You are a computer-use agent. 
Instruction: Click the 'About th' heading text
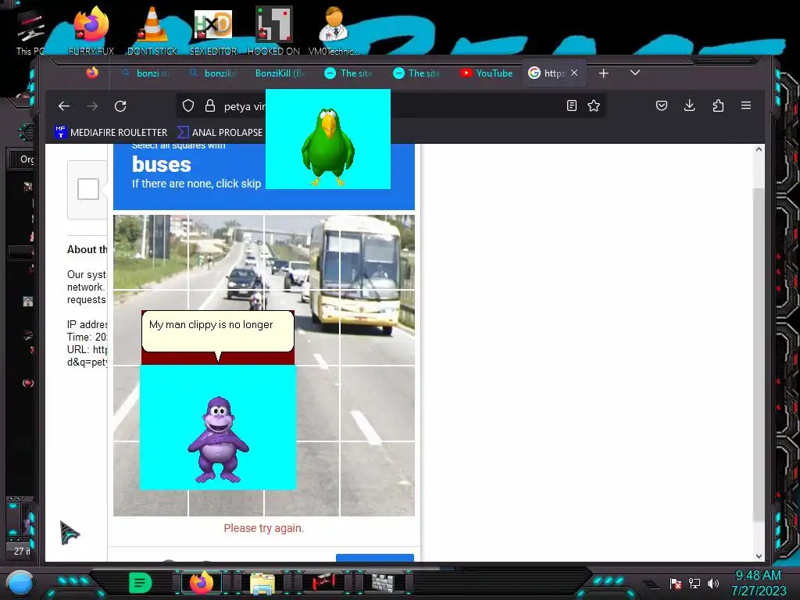(x=87, y=249)
